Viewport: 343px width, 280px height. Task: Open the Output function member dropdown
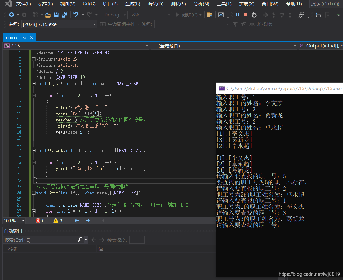pos(321,46)
